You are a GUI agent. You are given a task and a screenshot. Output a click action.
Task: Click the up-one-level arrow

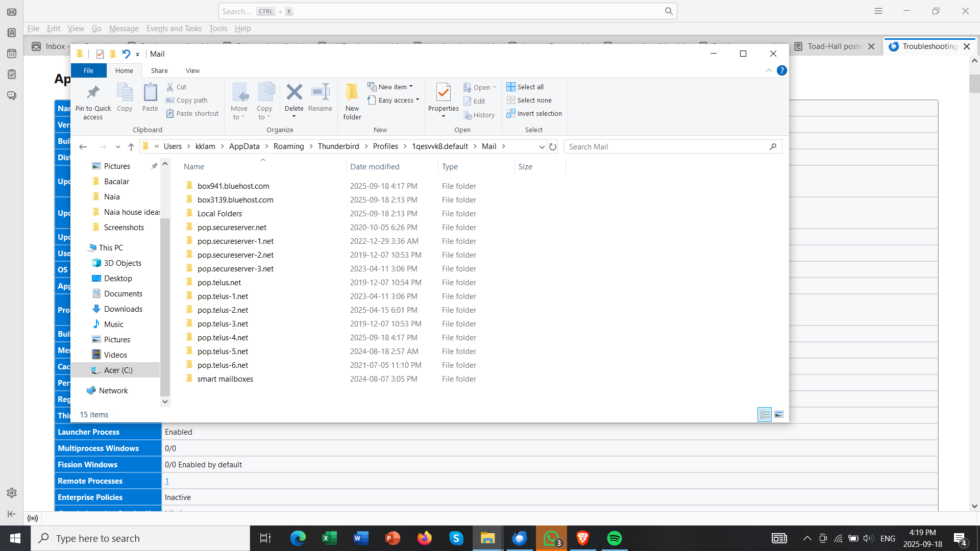tap(131, 147)
